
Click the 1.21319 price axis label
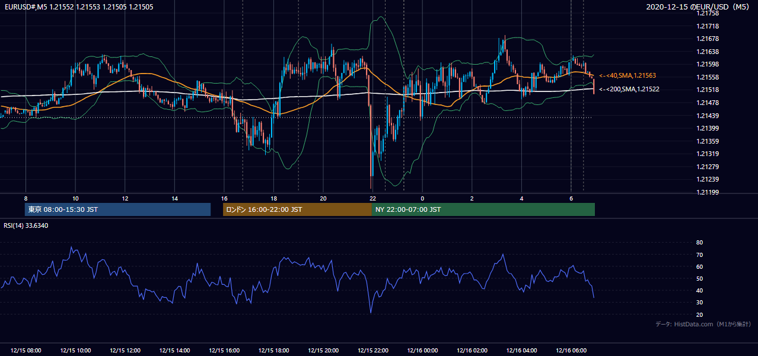tap(708, 154)
